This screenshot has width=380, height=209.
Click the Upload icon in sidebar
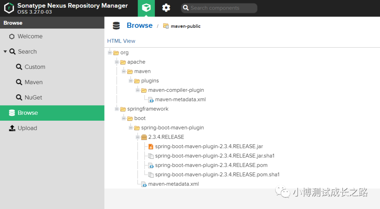click(x=12, y=128)
